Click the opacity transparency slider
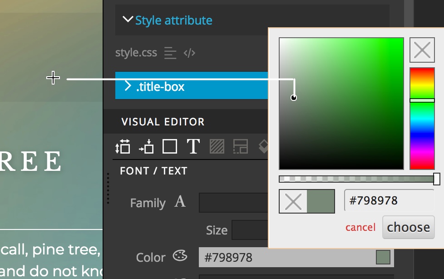The width and height of the screenshot is (444, 279). click(x=359, y=179)
